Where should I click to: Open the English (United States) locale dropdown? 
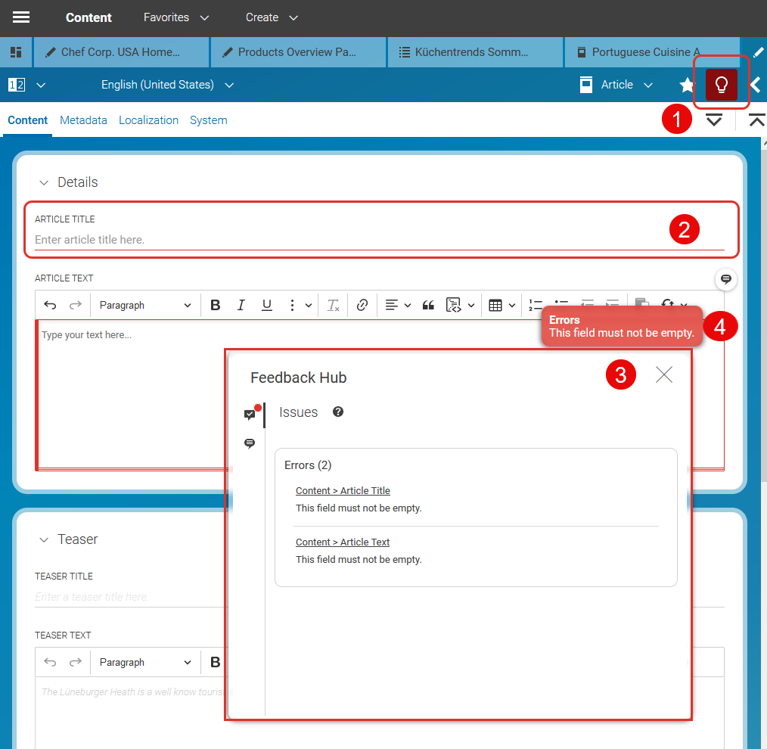(166, 85)
